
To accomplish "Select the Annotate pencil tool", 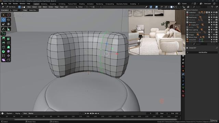I will pyautogui.click(x=3, y=29).
